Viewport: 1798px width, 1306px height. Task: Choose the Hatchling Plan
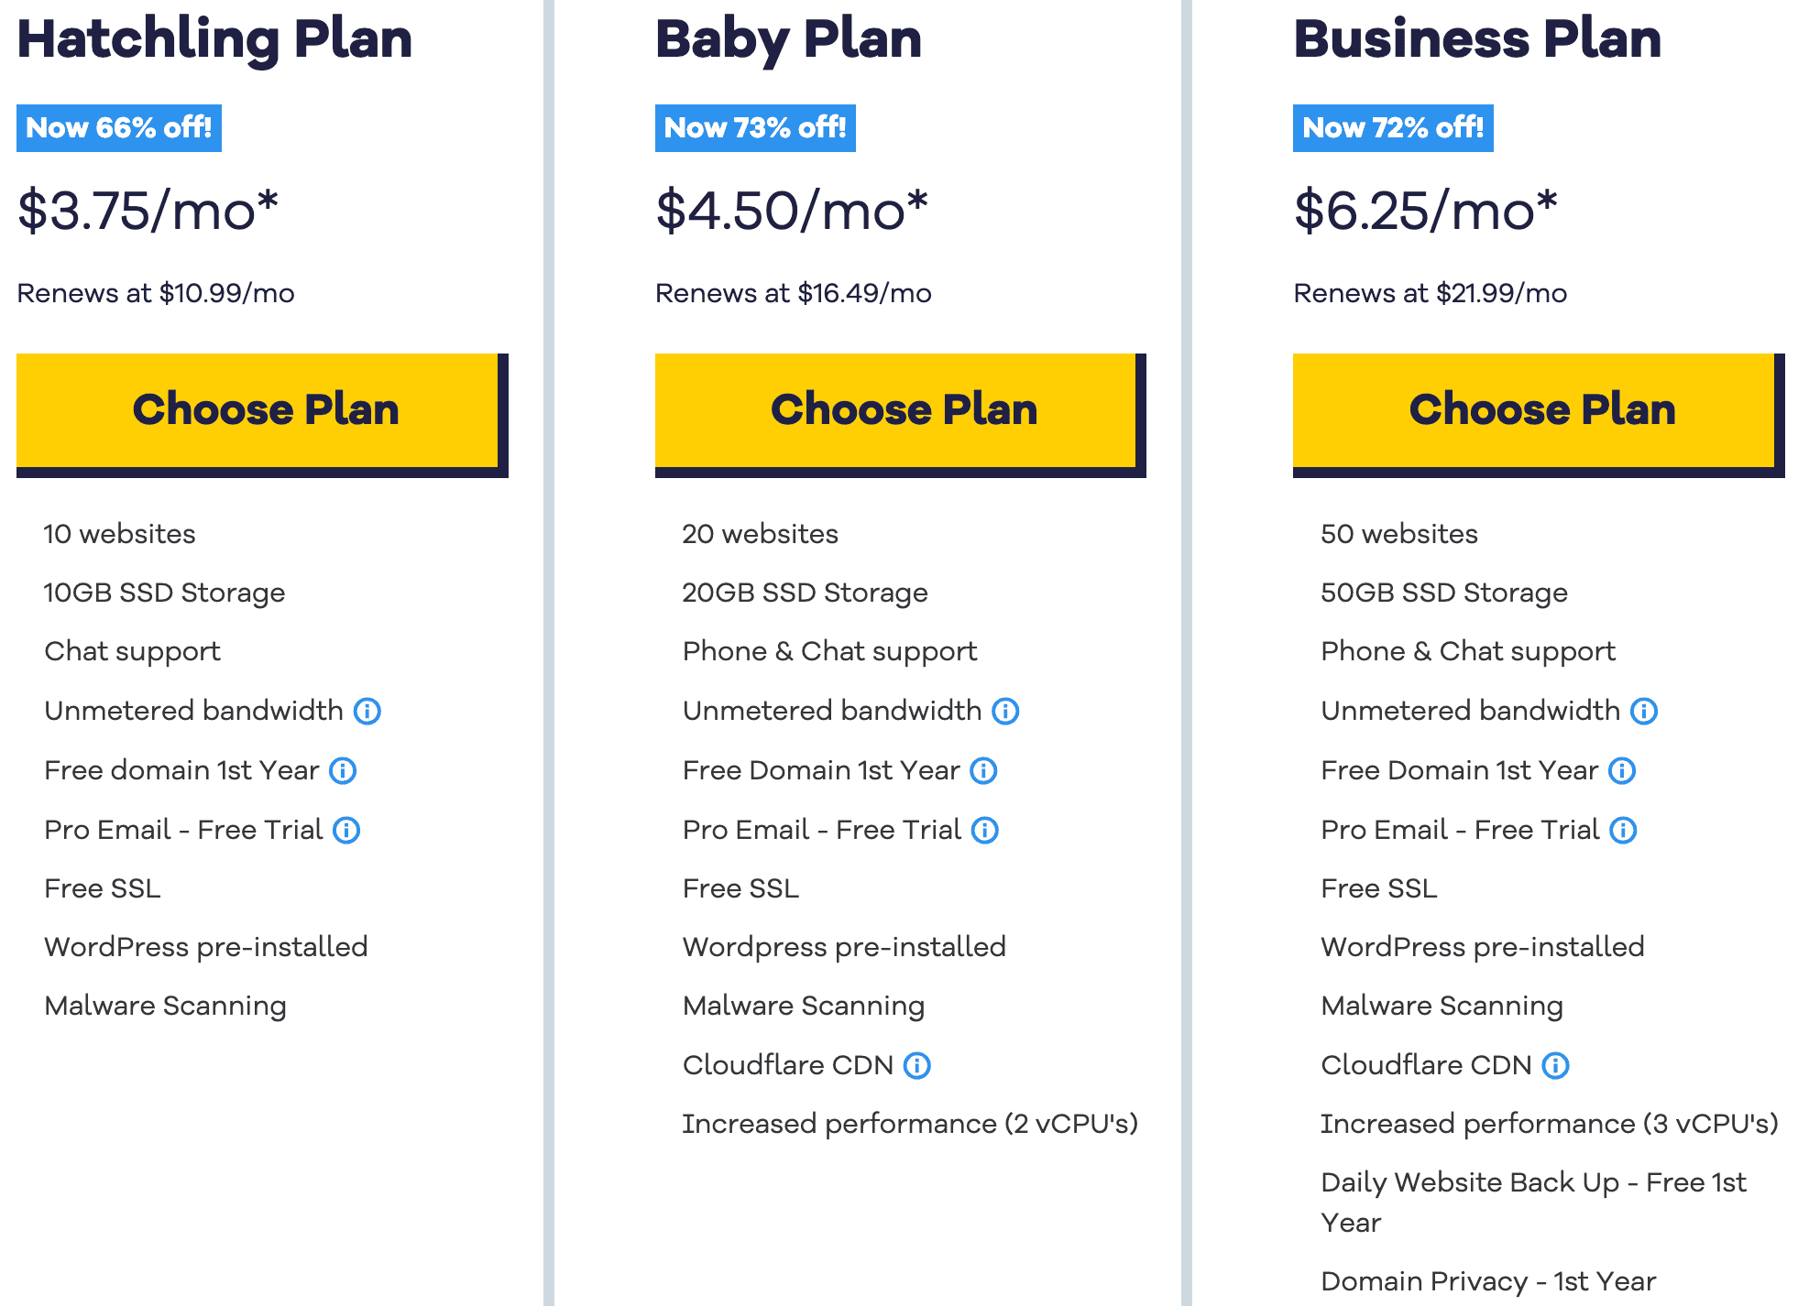[x=265, y=409]
